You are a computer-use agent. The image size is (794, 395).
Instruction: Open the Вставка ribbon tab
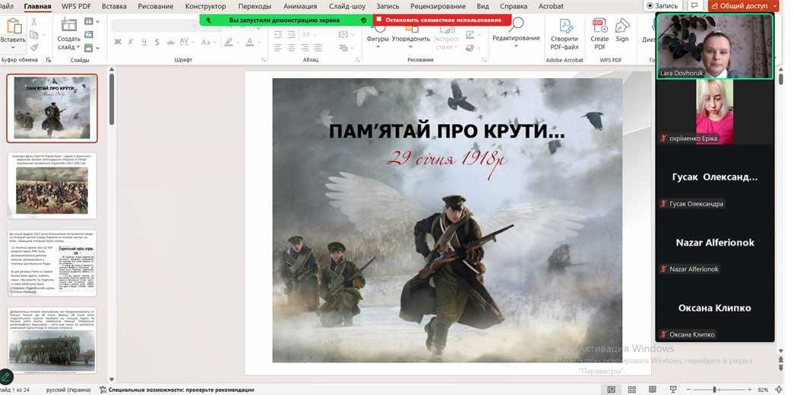tap(114, 6)
